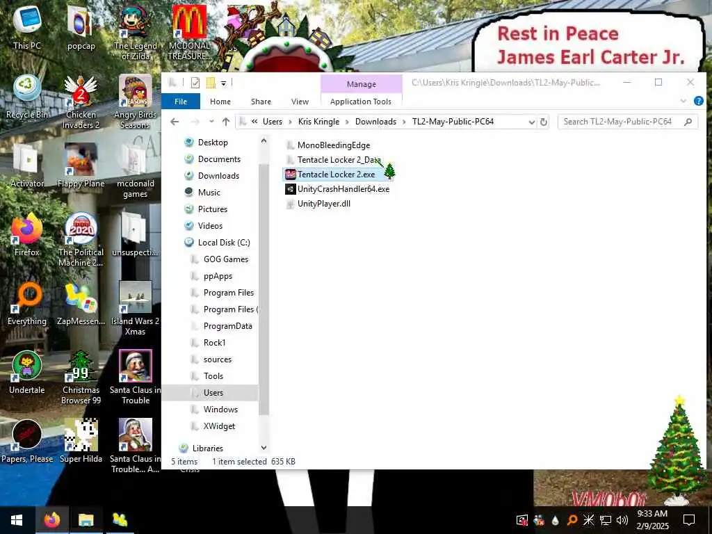Click the navigation pane scroll up arrow

pos(264,141)
